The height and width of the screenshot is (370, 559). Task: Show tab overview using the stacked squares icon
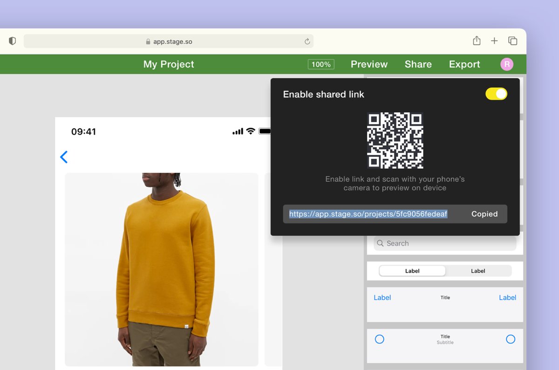512,41
